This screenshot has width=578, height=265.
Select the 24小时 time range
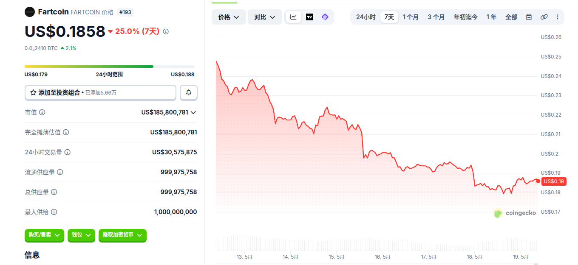[x=365, y=17]
